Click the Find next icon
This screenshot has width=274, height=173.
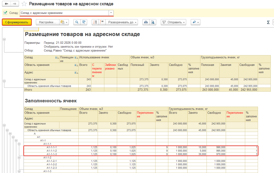[84, 22]
